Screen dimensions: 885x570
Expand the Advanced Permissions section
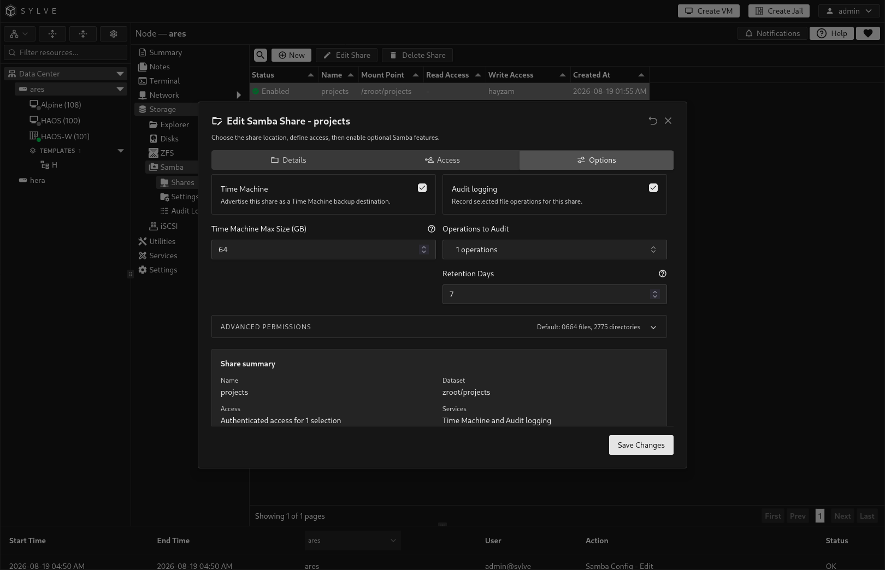coord(439,327)
